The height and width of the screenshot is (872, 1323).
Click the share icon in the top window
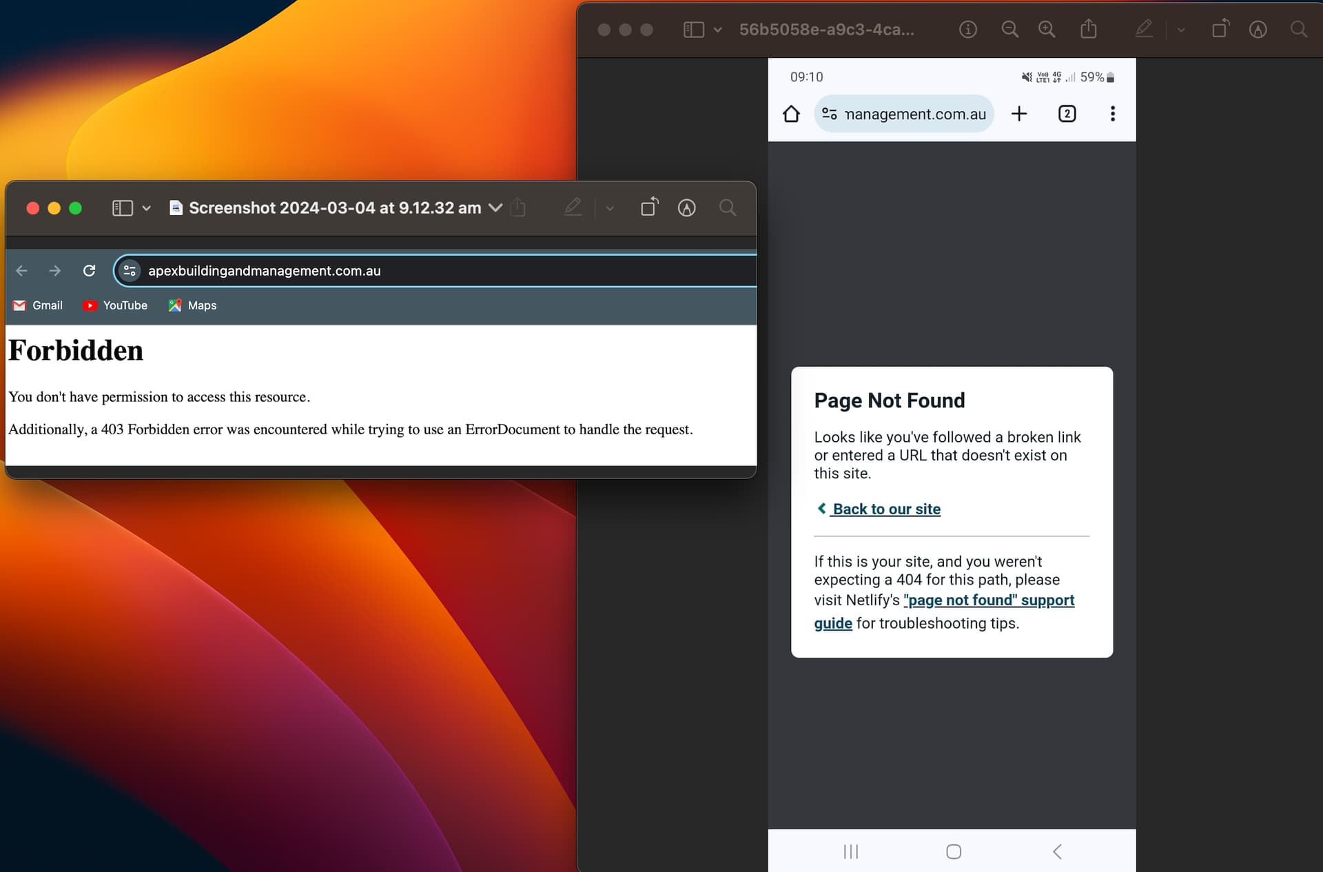[1088, 29]
